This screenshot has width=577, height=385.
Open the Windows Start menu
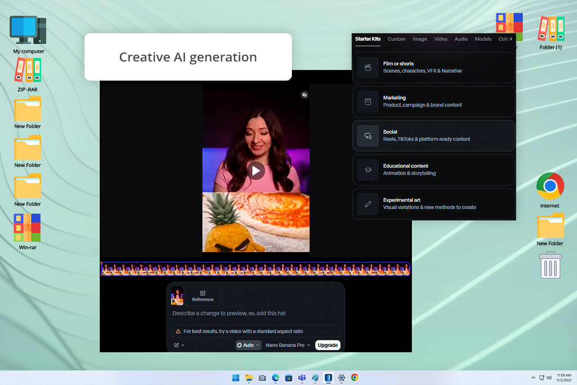[x=236, y=378]
